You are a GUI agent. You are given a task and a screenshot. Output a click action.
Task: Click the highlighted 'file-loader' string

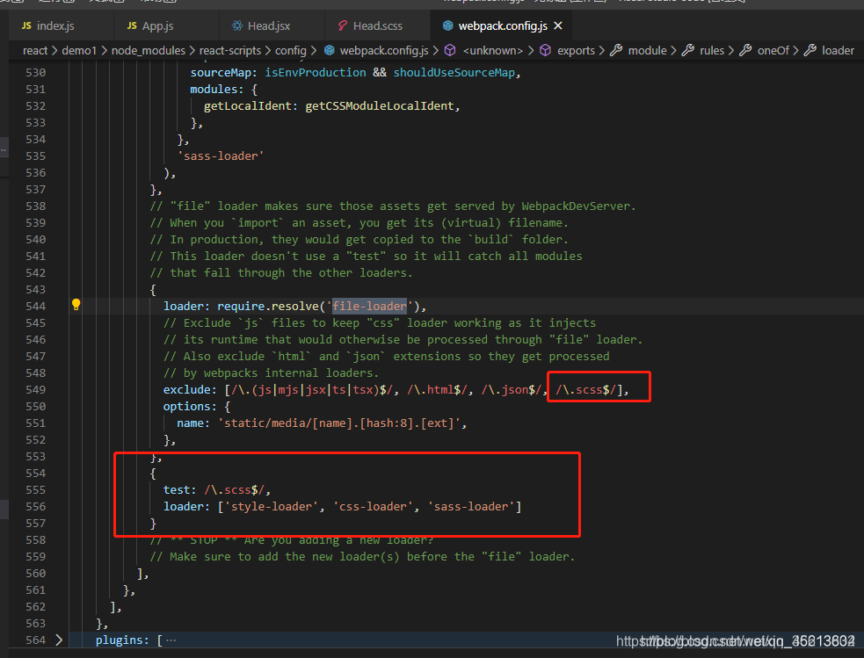[x=369, y=306]
